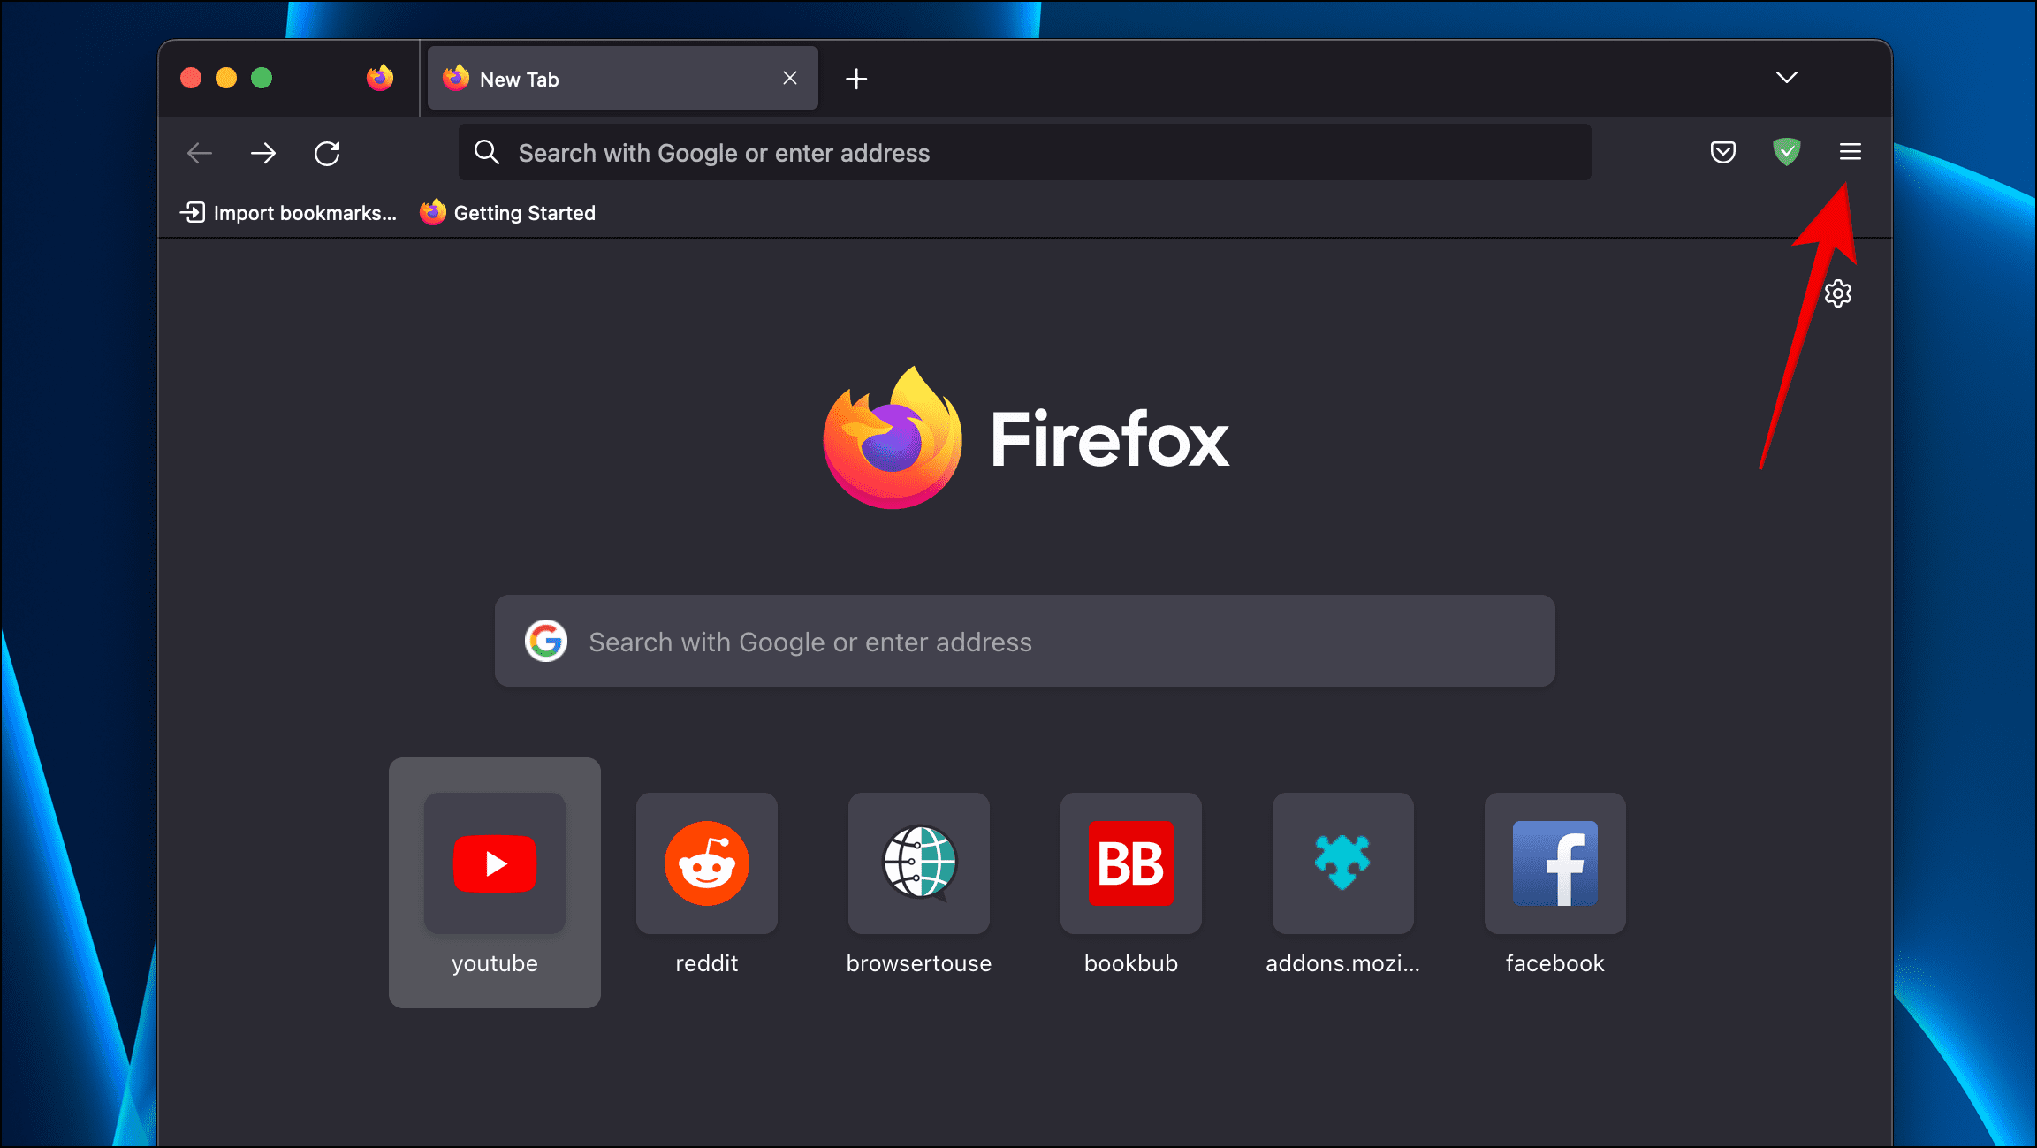
Task: Select the New Tab tab
Action: (601, 80)
